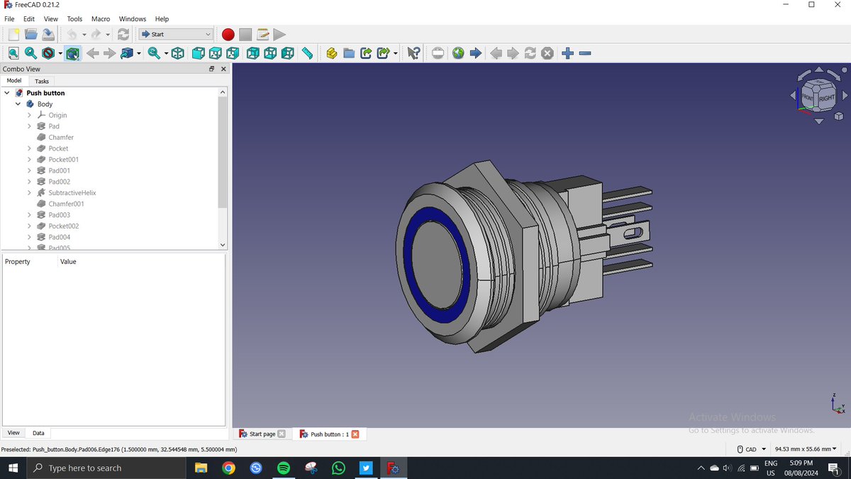Click the Make link icon
The height and width of the screenshot is (479, 851).
[x=366, y=53]
